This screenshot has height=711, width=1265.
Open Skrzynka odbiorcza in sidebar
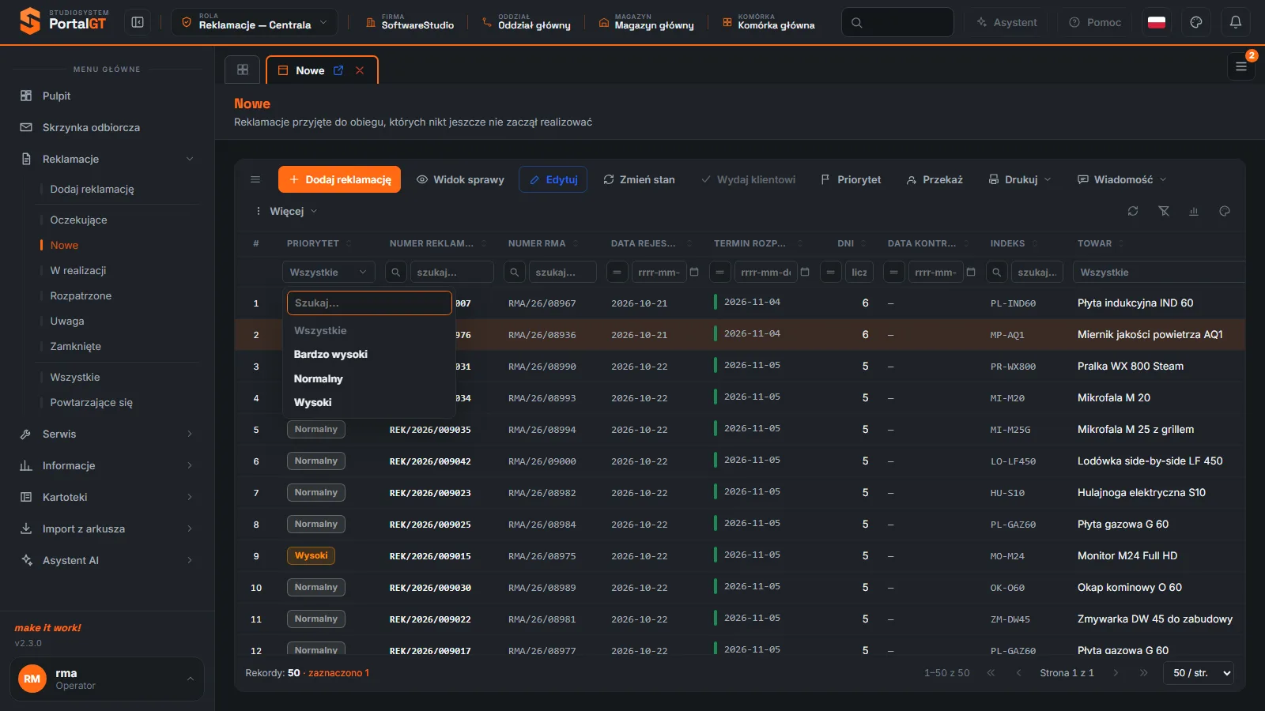pos(107,127)
